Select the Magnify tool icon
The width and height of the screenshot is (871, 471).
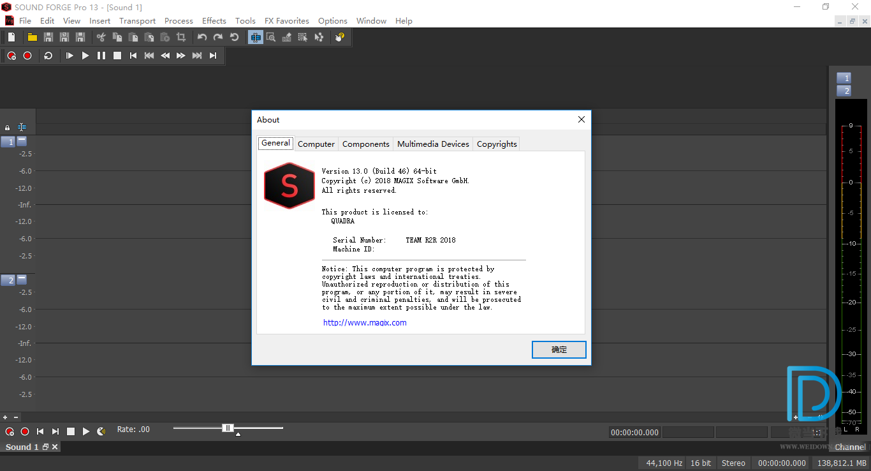271,38
